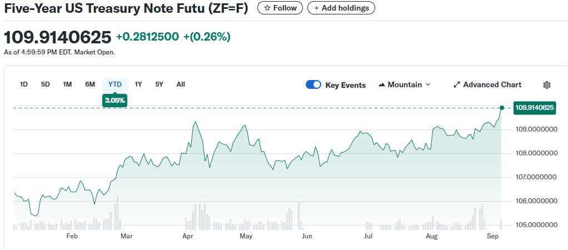Switch to the 6M range
Image resolution: width=568 pixels, height=250 pixels.
click(x=90, y=84)
